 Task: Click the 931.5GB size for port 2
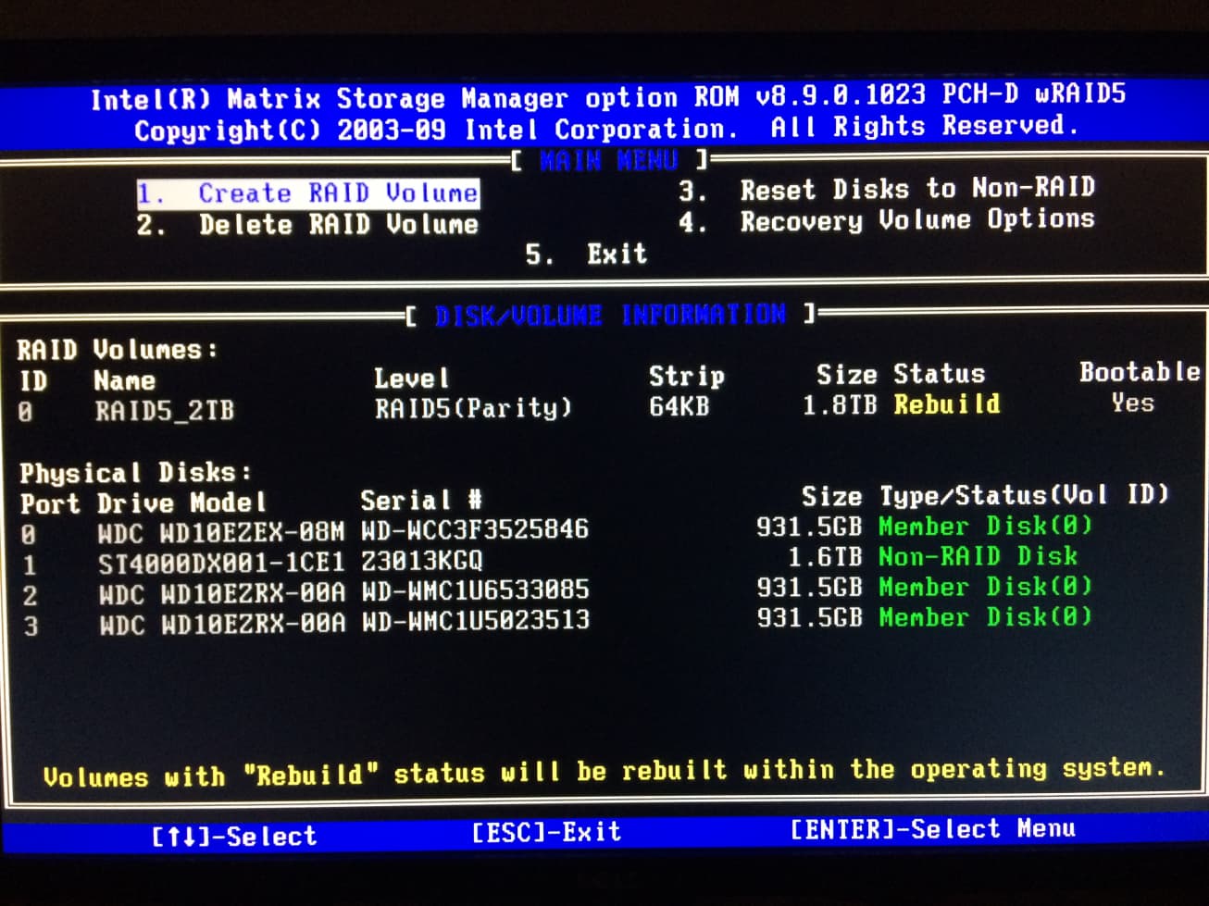tap(809, 588)
